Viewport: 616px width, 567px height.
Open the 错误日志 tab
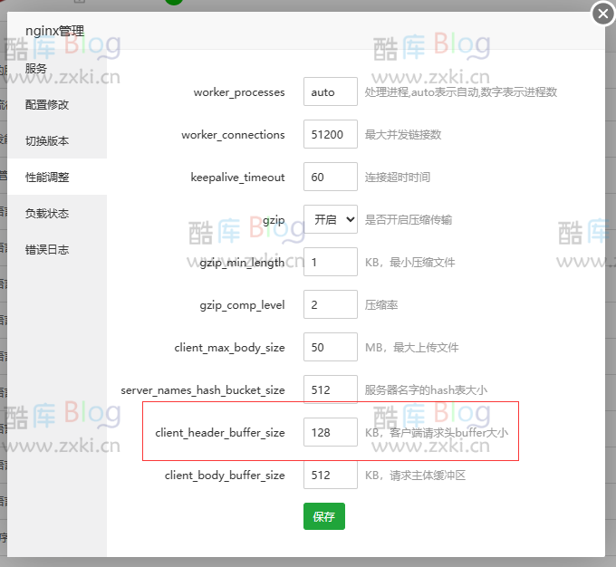coord(57,249)
